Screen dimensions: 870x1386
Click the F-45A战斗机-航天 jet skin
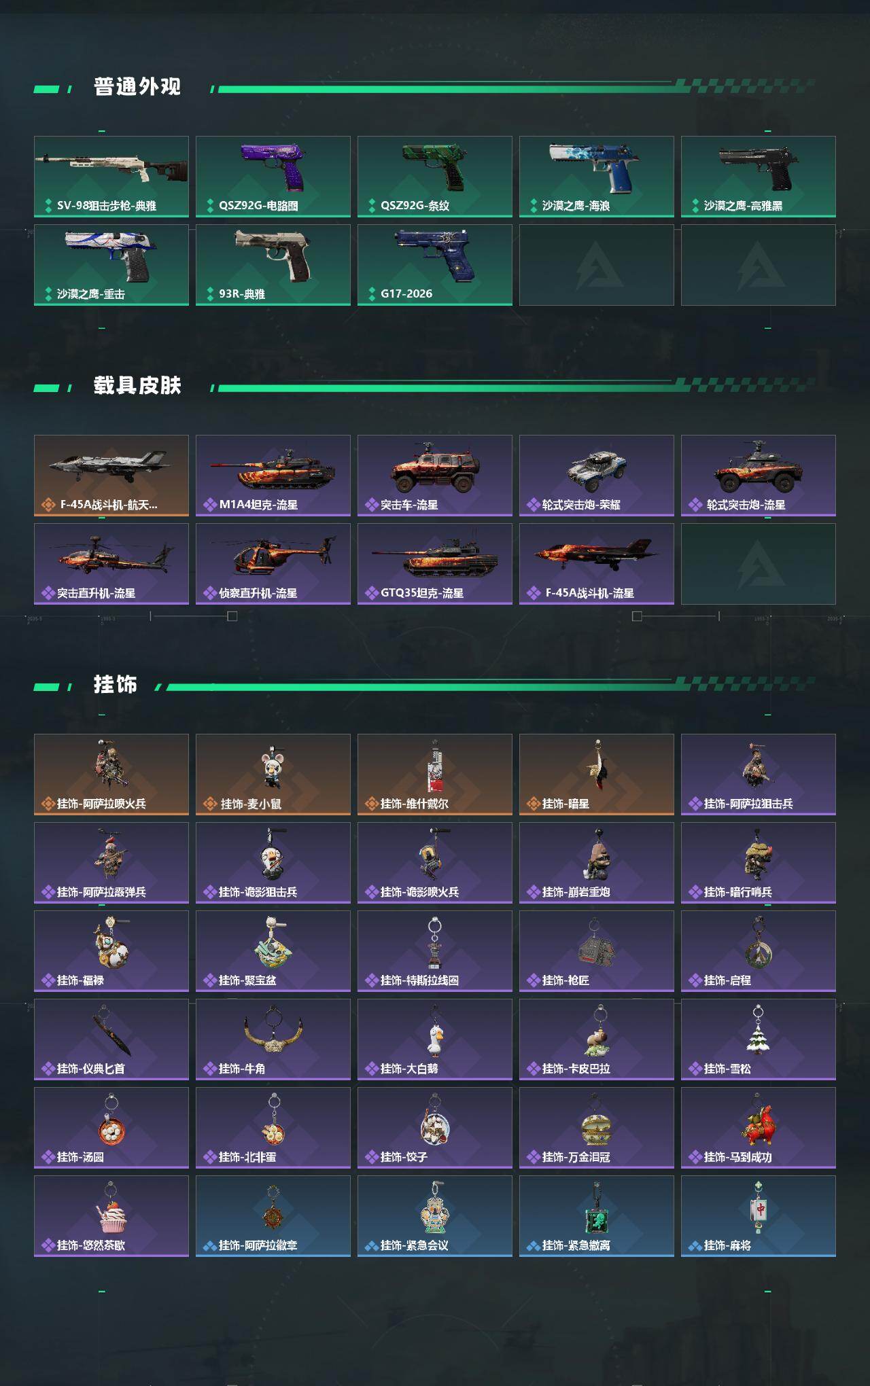(111, 476)
